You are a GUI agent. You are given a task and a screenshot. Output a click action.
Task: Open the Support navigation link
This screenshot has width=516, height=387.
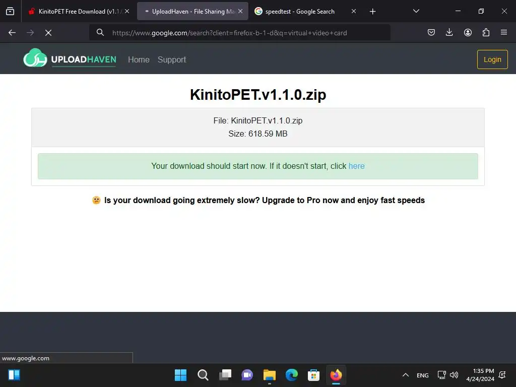[172, 59]
